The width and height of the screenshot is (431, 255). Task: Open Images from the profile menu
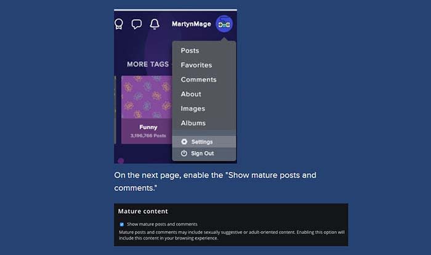click(193, 108)
